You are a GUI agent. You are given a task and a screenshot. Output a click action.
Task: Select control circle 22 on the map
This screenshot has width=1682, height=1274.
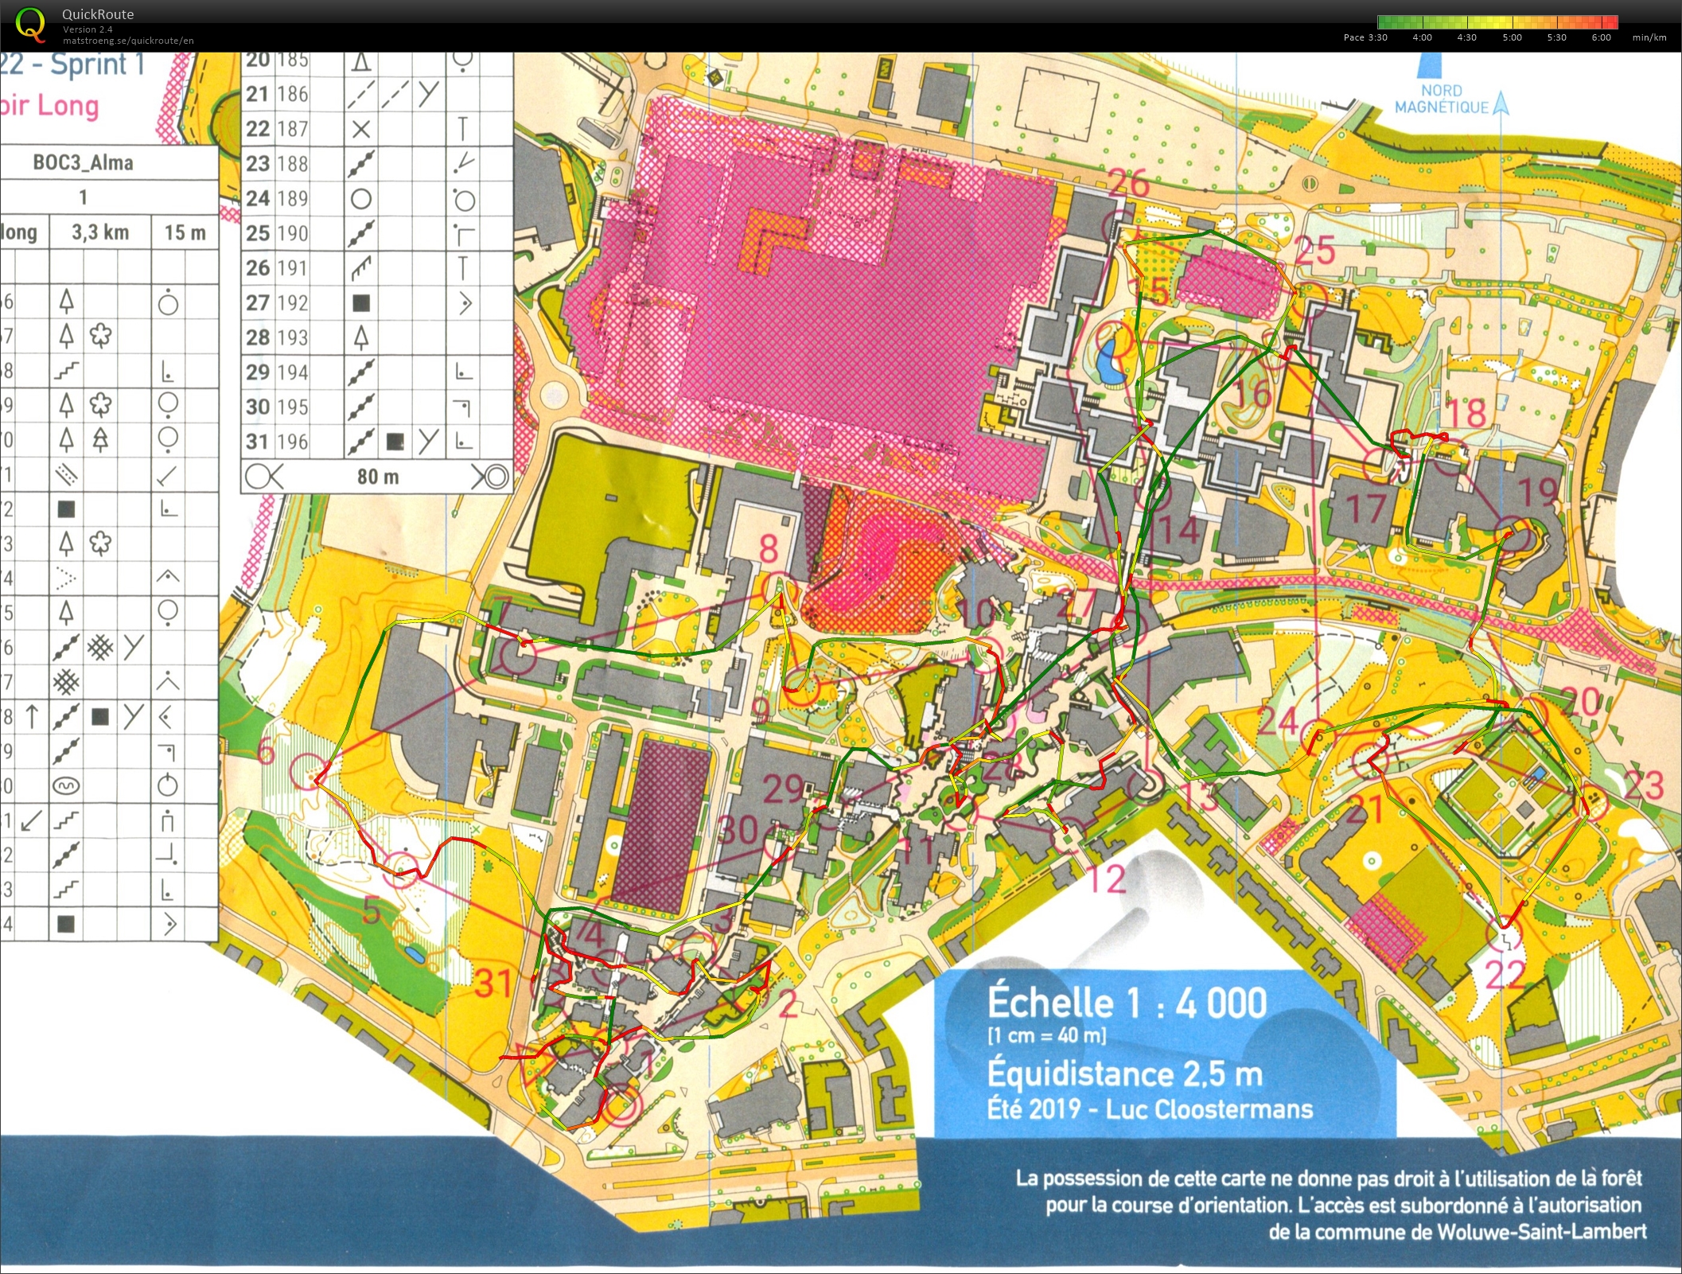click(x=1504, y=933)
